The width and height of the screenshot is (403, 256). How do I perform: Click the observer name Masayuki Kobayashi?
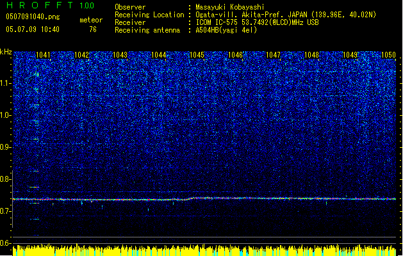[230, 7]
